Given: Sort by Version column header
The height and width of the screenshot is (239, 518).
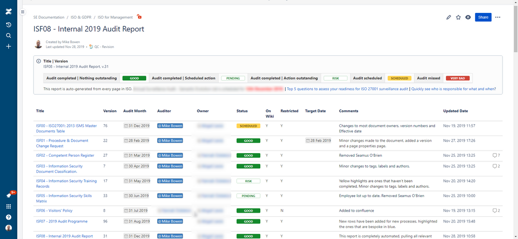Looking at the screenshot, I should [110, 111].
